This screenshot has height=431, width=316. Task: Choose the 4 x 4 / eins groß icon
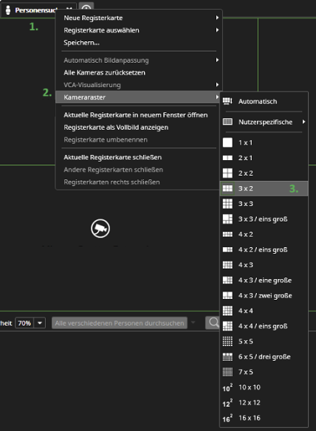227,326
